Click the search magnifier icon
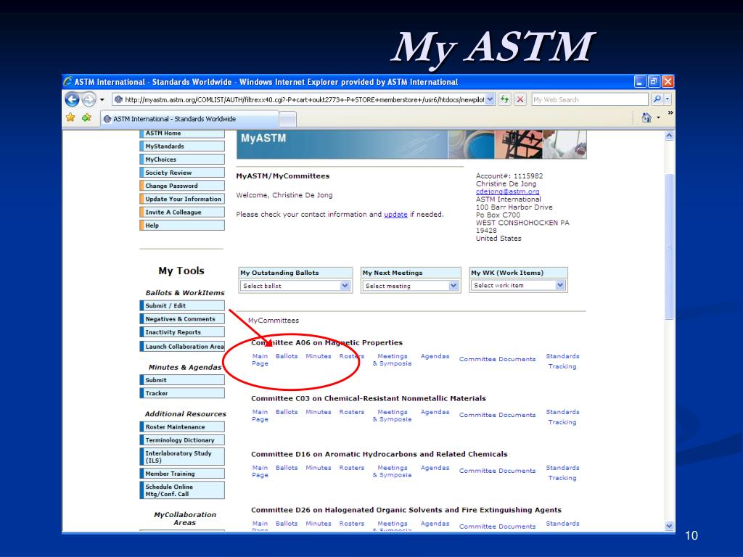This screenshot has height=557, width=743. 657,99
